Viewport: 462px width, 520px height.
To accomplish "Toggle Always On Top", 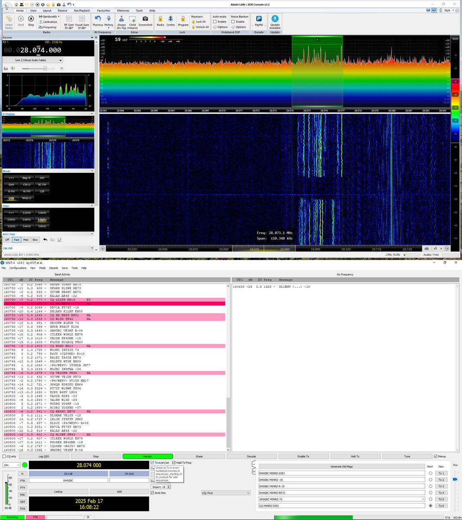I will [122, 22].
